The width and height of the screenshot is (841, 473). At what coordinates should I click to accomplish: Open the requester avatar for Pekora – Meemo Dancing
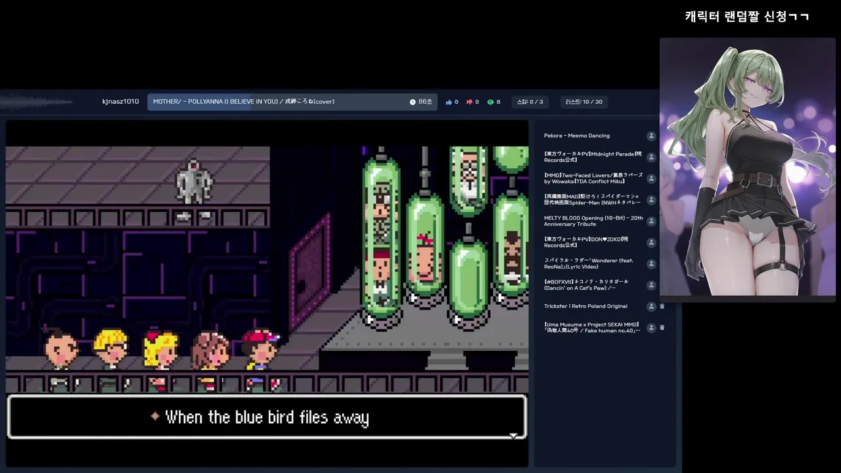pyautogui.click(x=651, y=136)
